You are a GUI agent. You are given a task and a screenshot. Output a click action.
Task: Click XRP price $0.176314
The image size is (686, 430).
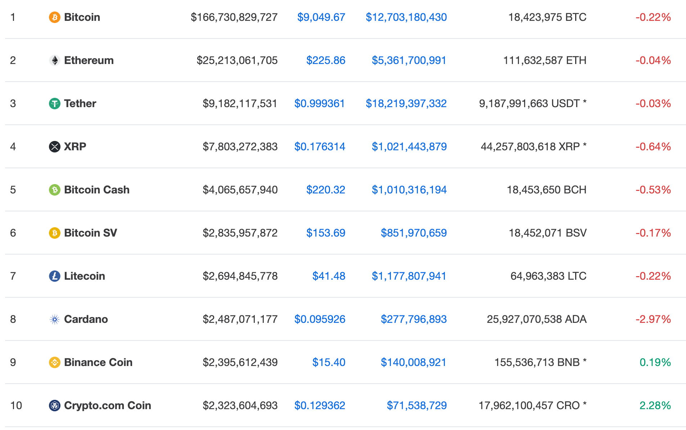click(320, 147)
